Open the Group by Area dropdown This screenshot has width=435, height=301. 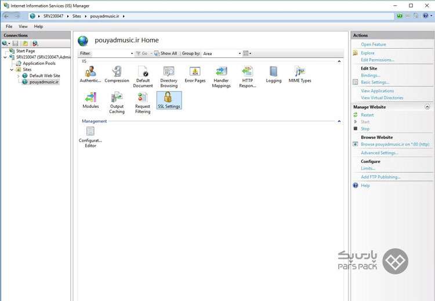(x=240, y=53)
